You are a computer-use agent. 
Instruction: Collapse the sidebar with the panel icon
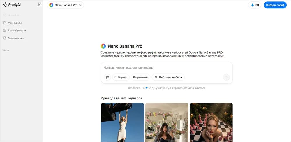pos(40,5)
